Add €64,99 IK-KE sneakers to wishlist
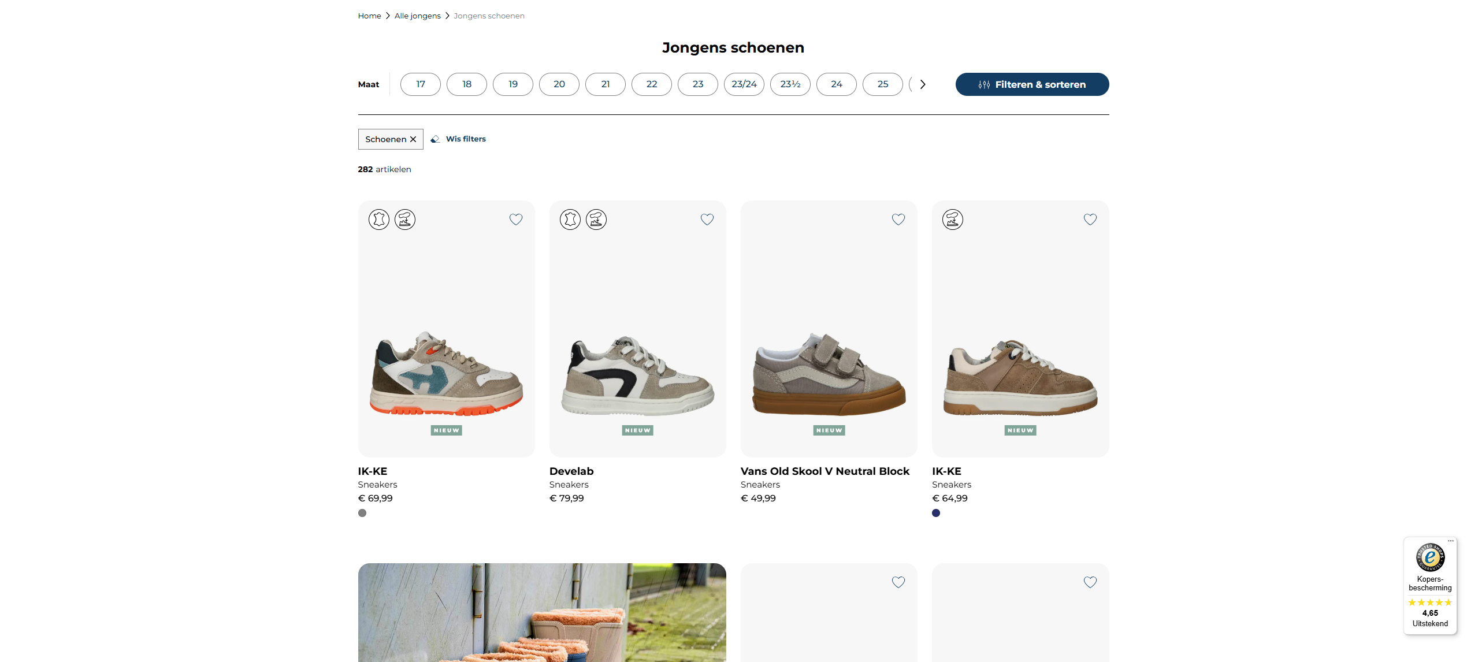Viewport: 1467px width, 662px height. point(1090,220)
